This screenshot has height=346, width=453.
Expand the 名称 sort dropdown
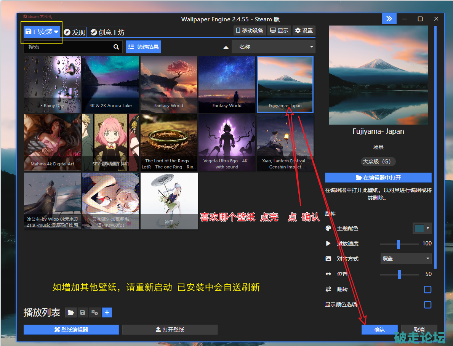pos(273,47)
